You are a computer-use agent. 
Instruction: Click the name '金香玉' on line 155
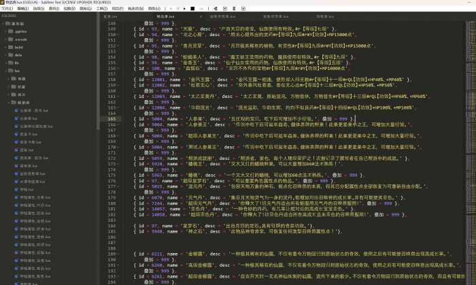coord(190,63)
